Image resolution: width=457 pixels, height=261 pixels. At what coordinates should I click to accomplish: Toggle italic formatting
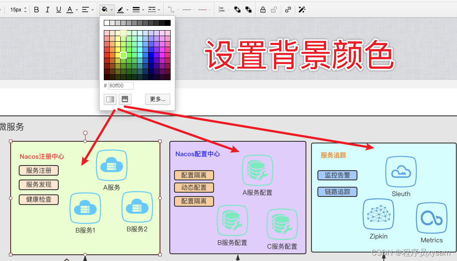coord(48,10)
